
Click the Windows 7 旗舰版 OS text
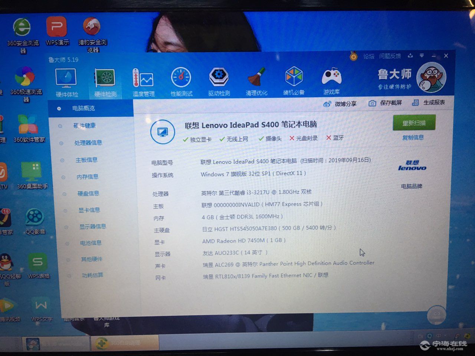(x=253, y=174)
